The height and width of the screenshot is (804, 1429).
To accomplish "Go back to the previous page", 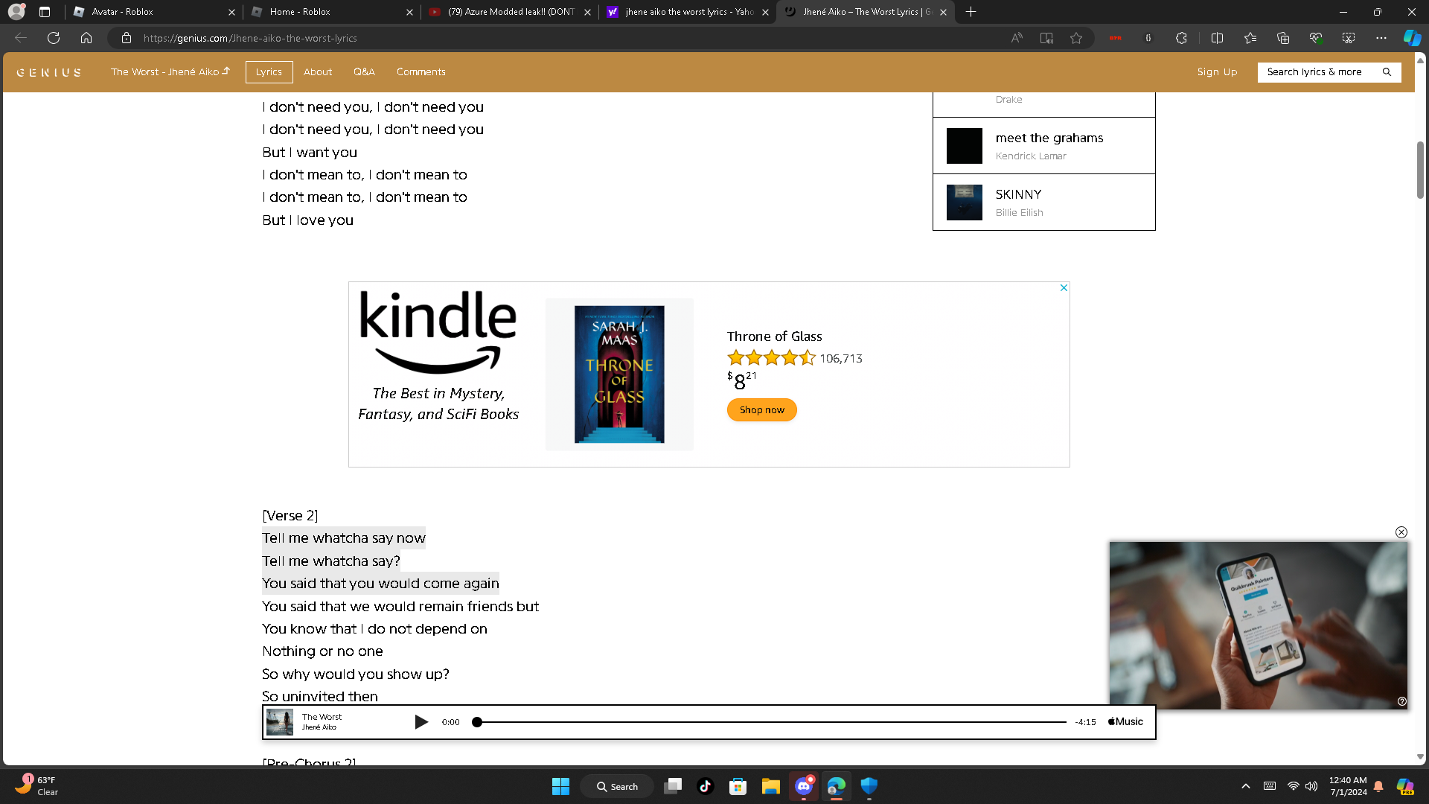I will [21, 38].
